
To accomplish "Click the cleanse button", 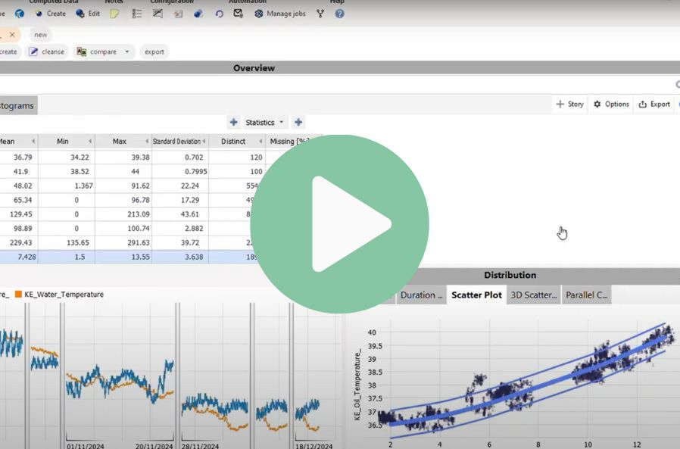I will 47,52.
